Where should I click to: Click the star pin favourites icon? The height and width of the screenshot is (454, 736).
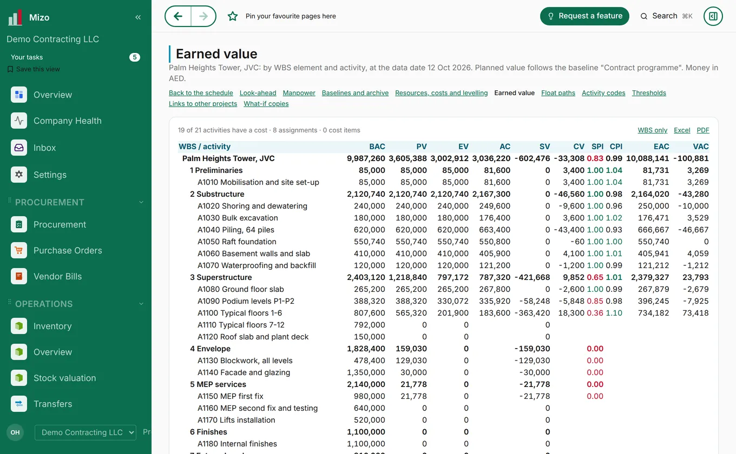click(233, 16)
